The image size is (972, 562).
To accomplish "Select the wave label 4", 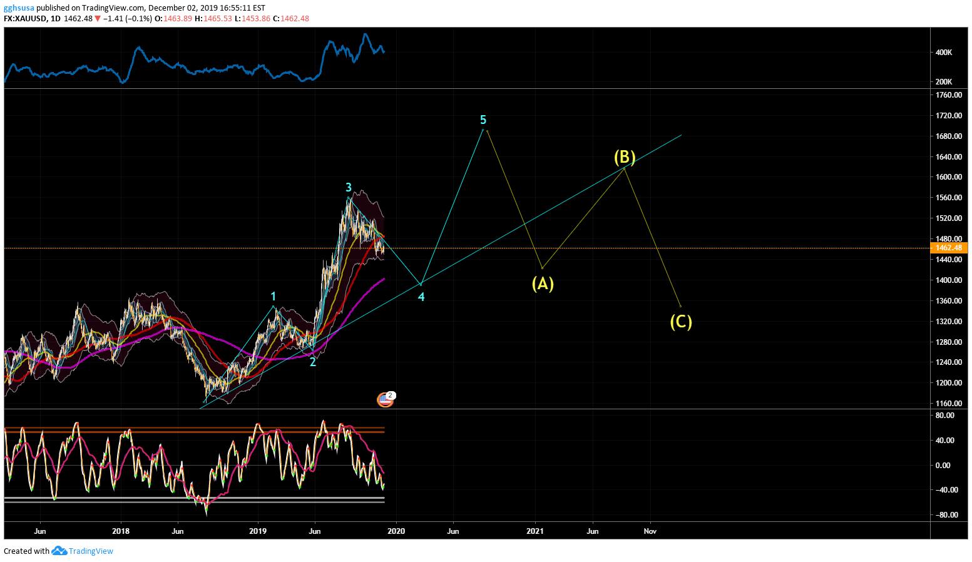I will pos(421,297).
